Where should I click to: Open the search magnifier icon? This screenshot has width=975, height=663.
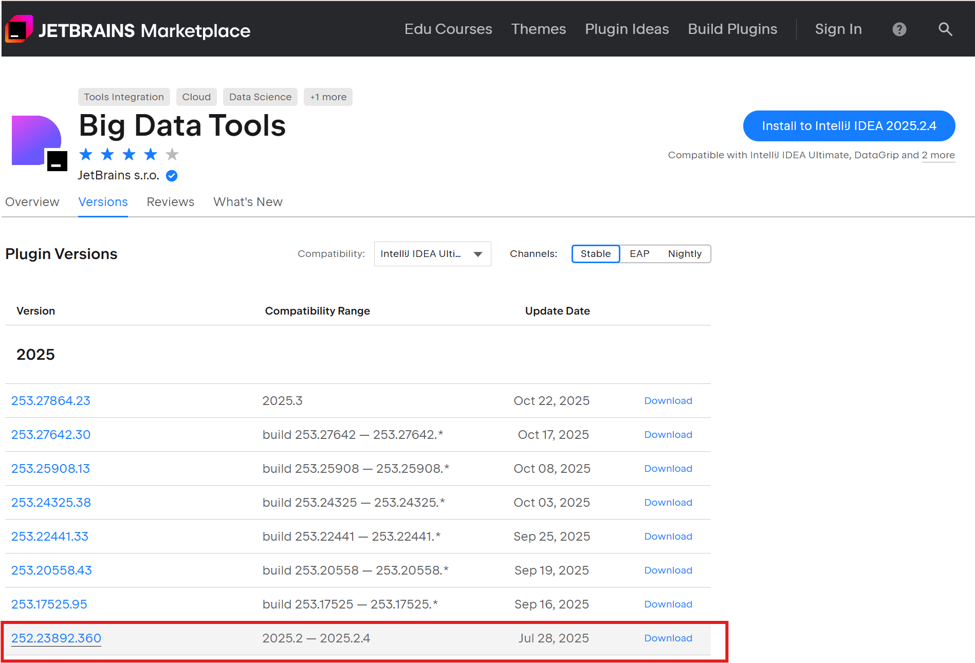(x=945, y=29)
